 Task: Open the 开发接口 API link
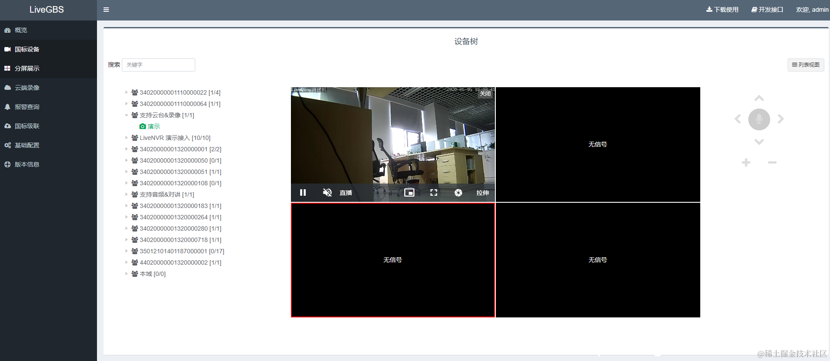click(x=767, y=10)
